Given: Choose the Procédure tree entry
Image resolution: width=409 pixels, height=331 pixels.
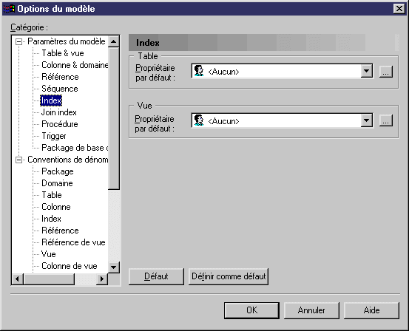Looking at the screenshot, I should [60, 124].
